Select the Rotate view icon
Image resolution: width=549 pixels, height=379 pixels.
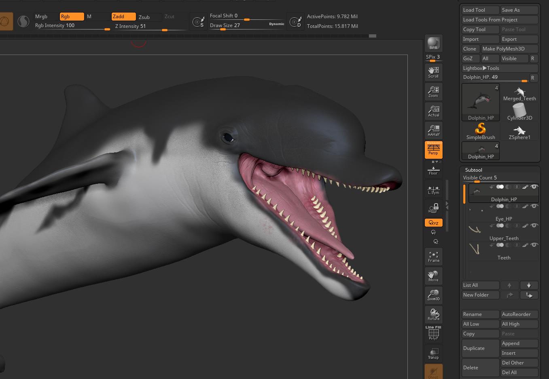tap(433, 315)
